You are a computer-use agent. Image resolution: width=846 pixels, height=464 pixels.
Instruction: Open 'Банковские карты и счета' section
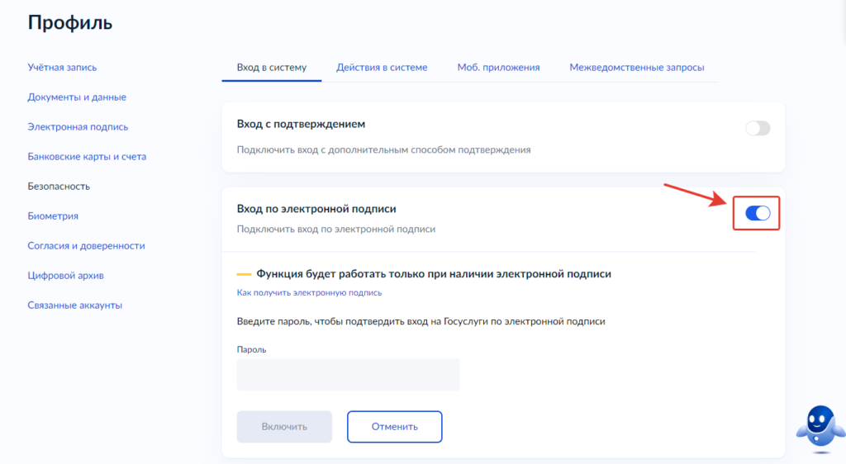pyautogui.click(x=87, y=156)
